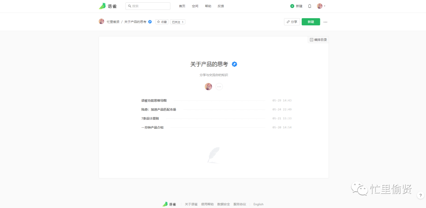Open the 空间 menu item
The width and height of the screenshot is (426, 208).
click(x=195, y=6)
